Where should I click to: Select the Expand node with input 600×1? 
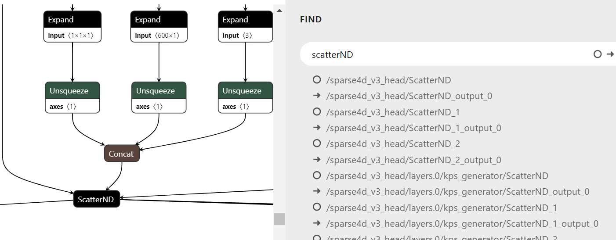tap(159, 20)
